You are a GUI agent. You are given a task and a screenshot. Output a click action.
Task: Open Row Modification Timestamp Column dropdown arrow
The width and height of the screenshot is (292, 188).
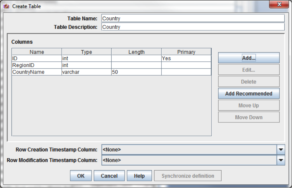[281, 160]
